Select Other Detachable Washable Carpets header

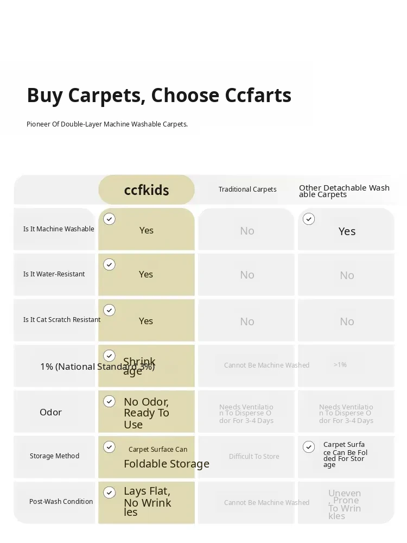click(345, 191)
